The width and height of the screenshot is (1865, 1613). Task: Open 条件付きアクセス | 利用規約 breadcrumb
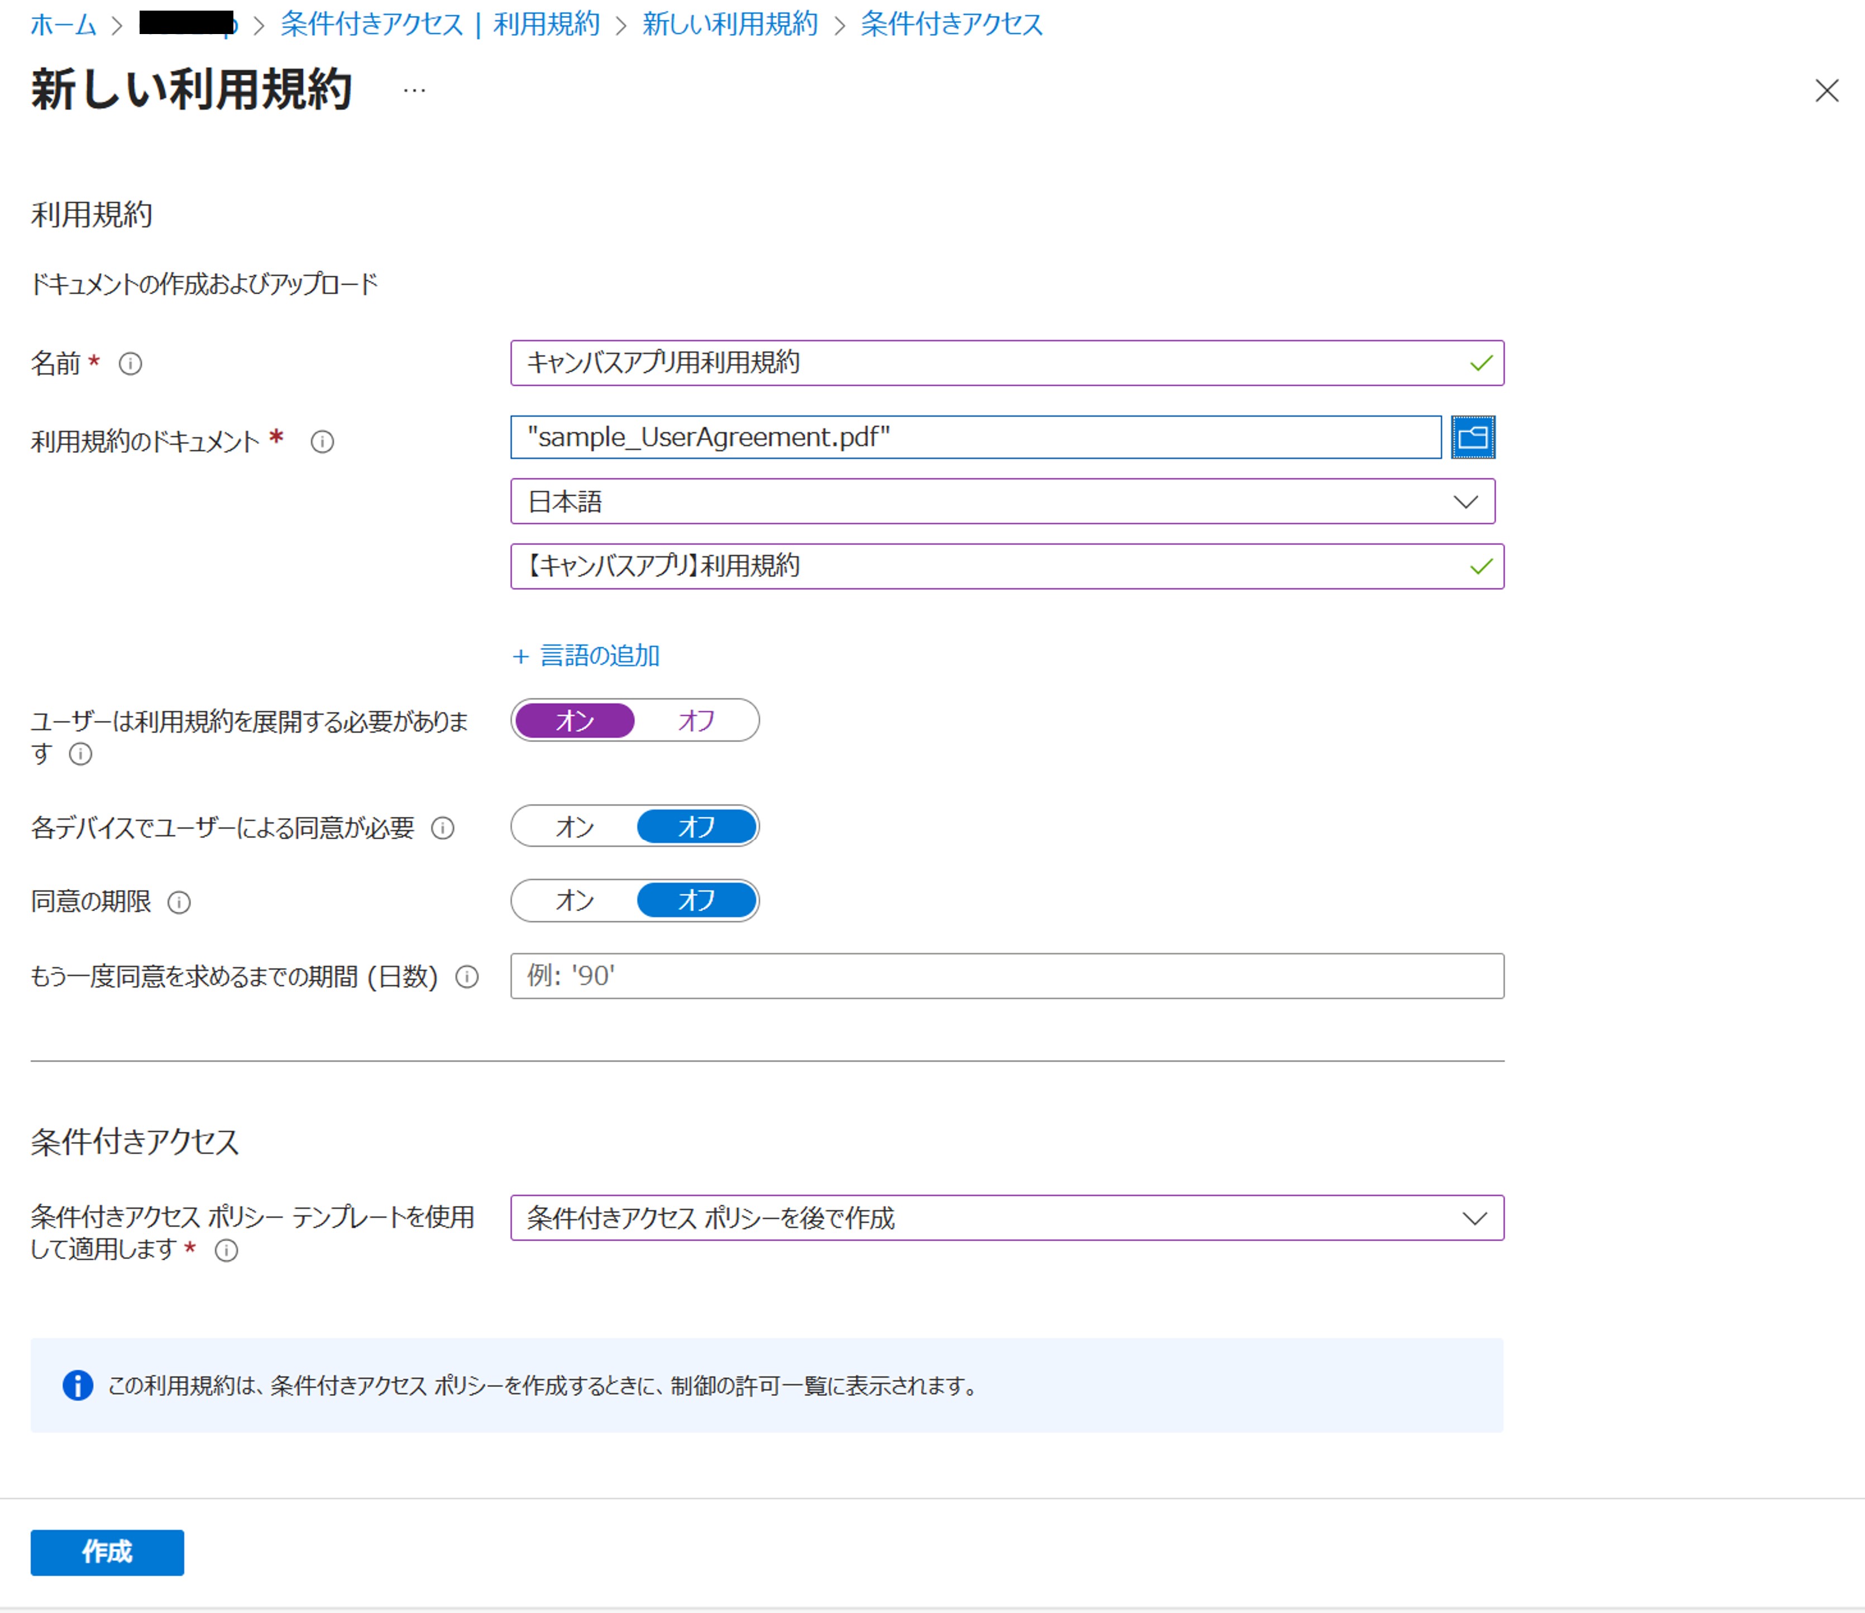click(439, 25)
